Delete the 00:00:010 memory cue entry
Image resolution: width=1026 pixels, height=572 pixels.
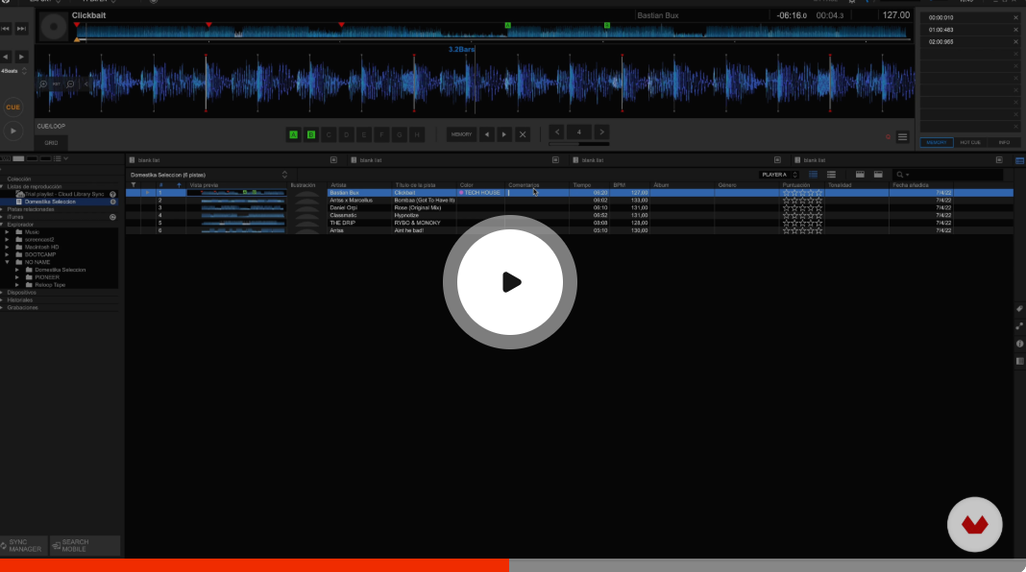click(1015, 17)
